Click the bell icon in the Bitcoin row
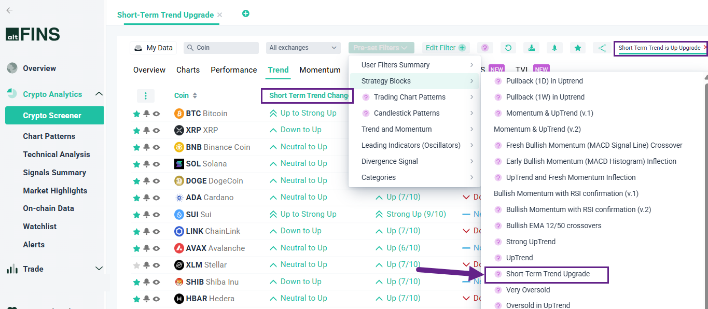This screenshot has width=708, height=309. coord(146,114)
